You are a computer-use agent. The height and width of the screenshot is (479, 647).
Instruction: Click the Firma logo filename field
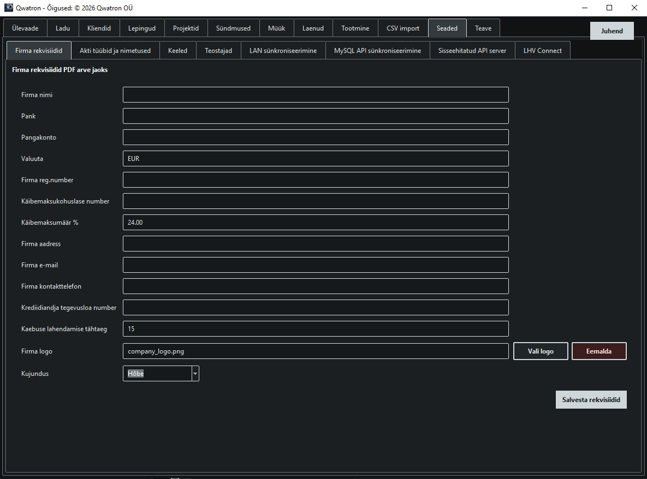click(316, 351)
